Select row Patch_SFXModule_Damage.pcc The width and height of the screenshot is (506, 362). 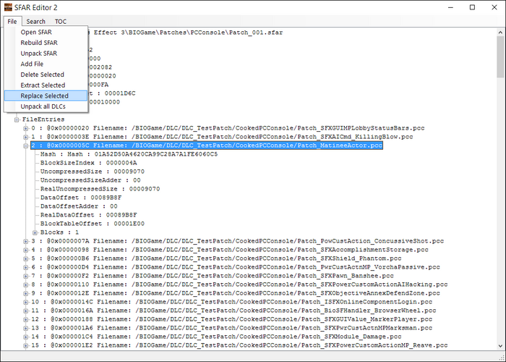(x=216, y=337)
